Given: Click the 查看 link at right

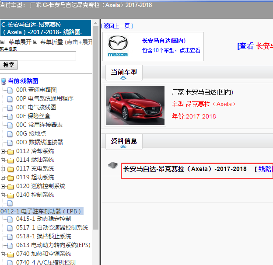Looking at the screenshot, I should pyautogui.click(x=245, y=46).
